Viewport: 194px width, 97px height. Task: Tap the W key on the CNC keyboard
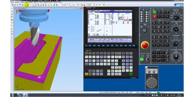click(90, 57)
